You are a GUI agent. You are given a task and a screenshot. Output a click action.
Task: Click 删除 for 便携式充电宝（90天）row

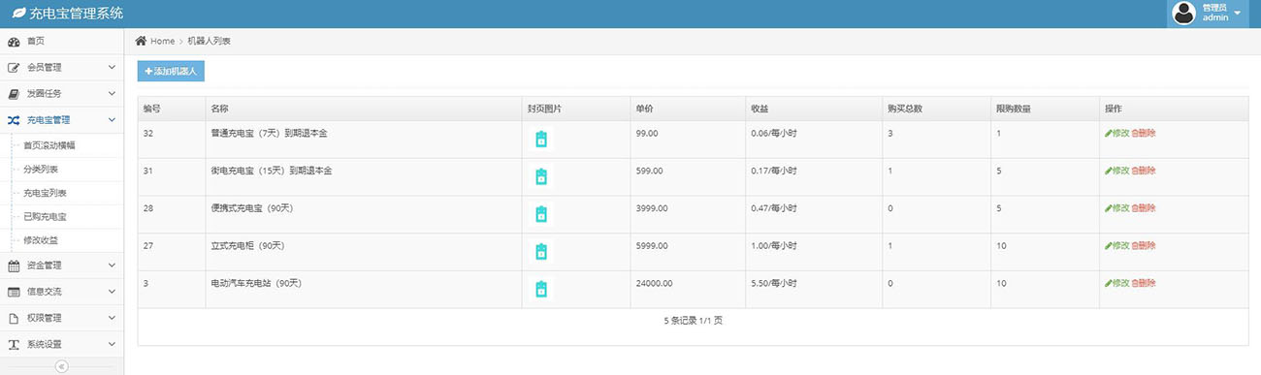[1144, 208]
